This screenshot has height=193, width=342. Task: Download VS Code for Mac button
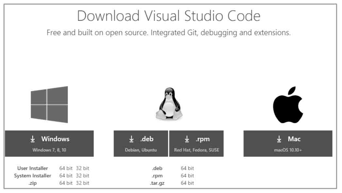pyautogui.click(x=288, y=143)
